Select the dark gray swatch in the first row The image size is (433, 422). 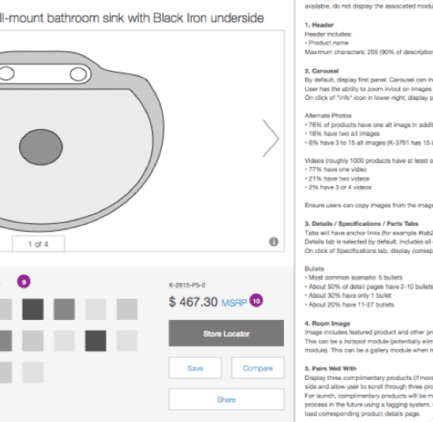pos(33,309)
